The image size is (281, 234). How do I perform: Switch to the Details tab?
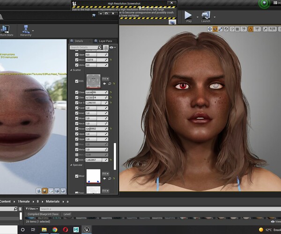pyautogui.click(x=79, y=41)
